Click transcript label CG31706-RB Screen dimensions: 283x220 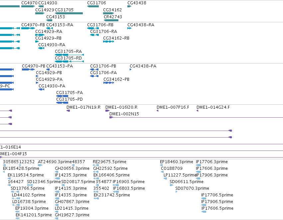point(100,25)
